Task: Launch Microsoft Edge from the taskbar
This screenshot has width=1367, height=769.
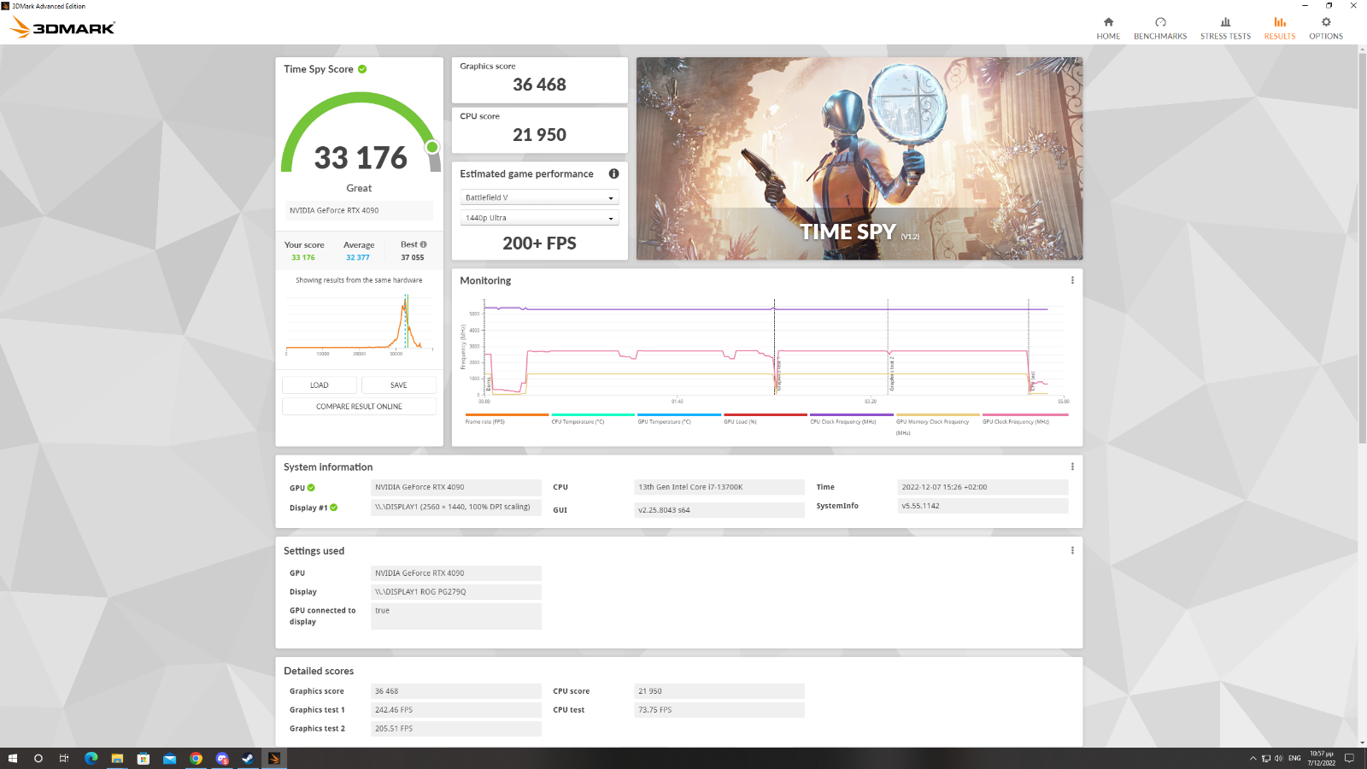Action: point(91,759)
